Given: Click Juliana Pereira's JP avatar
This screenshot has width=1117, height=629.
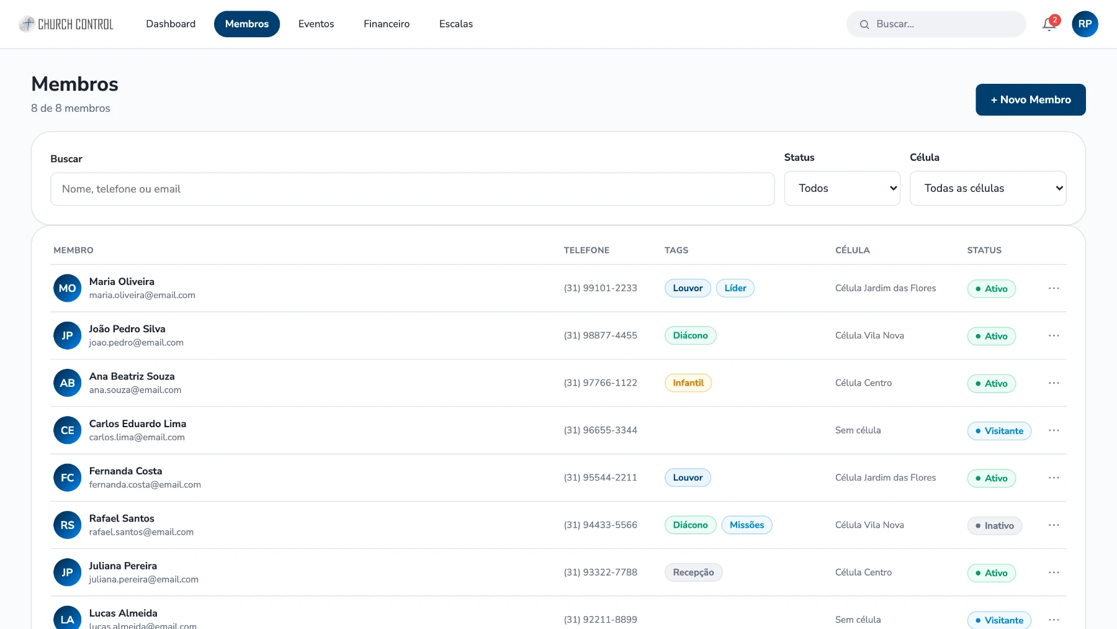Looking at the screenshot, I should 67,572.
